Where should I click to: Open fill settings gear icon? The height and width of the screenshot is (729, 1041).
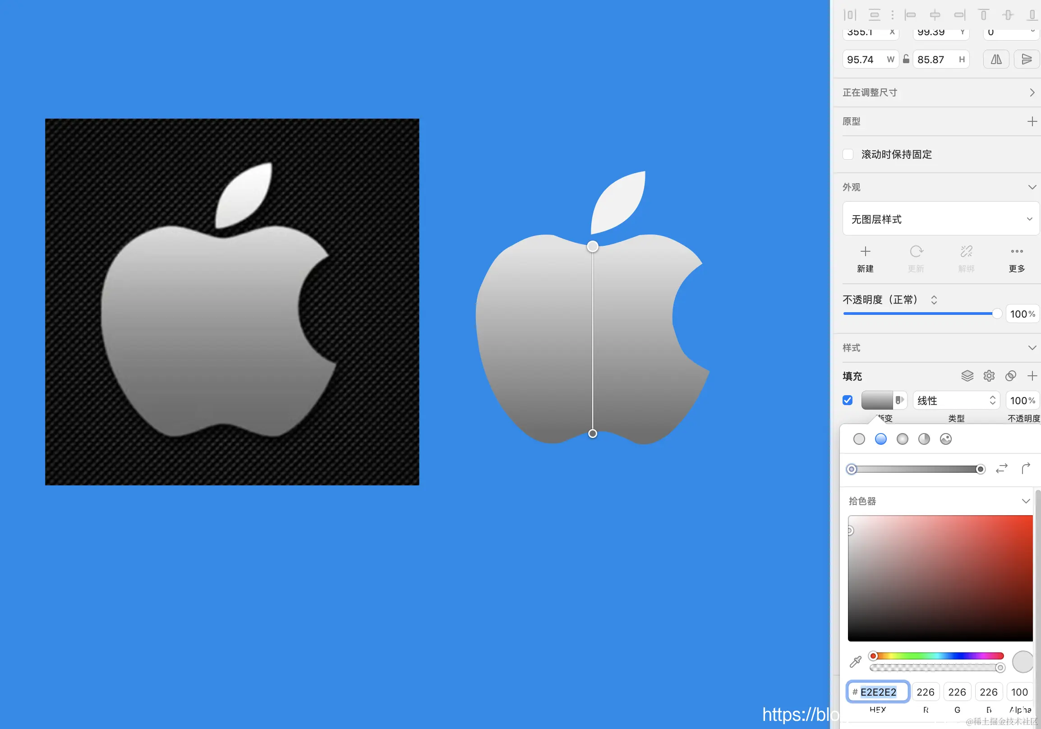point(989,376)
